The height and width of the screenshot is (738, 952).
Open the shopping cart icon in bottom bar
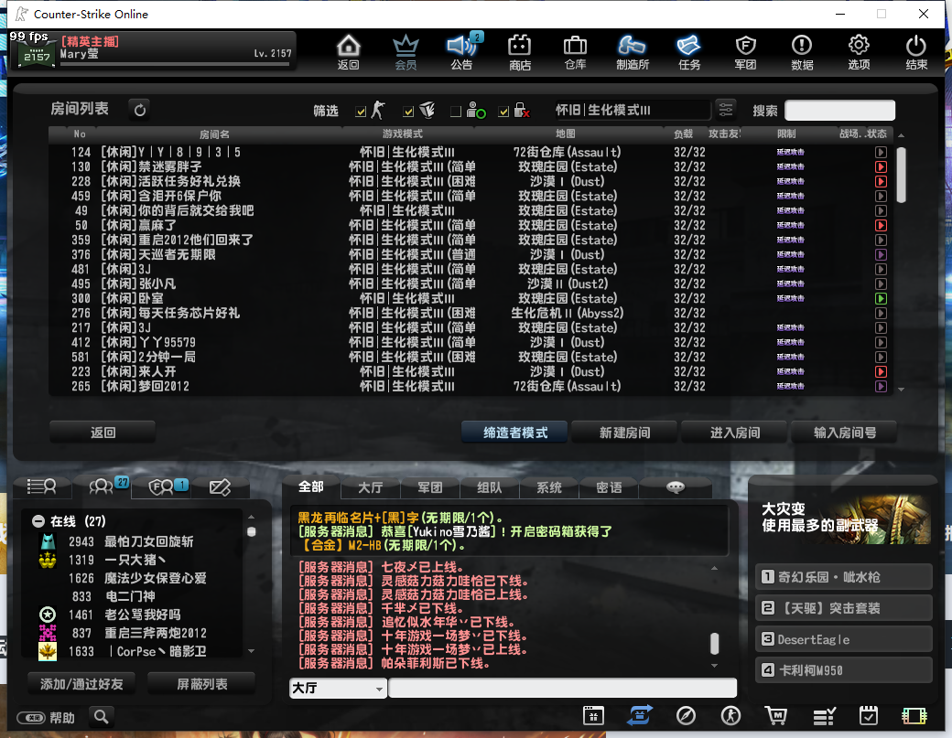click(x=776, y=715)
